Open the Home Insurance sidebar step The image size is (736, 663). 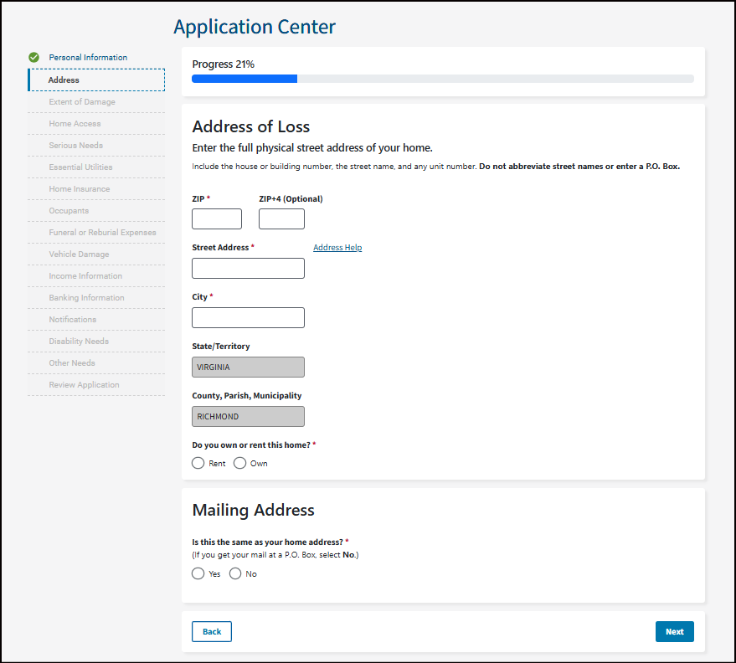(x=80, y=189)
